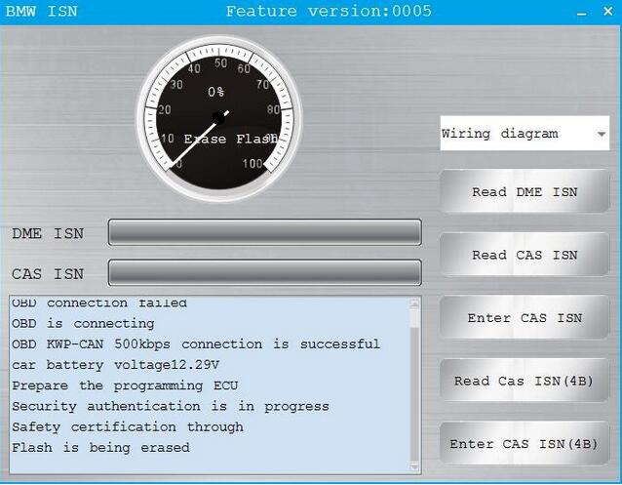Focus the DME ISN field
The image size is (622, 485).
click(264, 232)
